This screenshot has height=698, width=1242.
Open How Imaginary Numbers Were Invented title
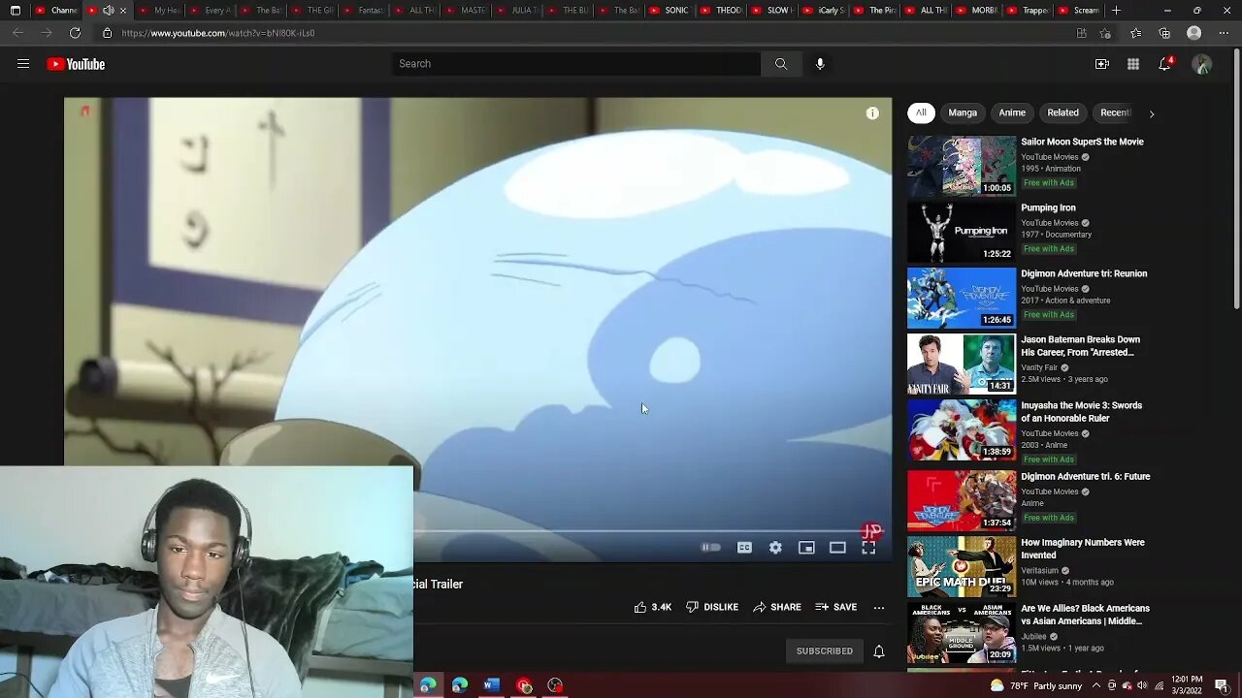point(1083,549)
